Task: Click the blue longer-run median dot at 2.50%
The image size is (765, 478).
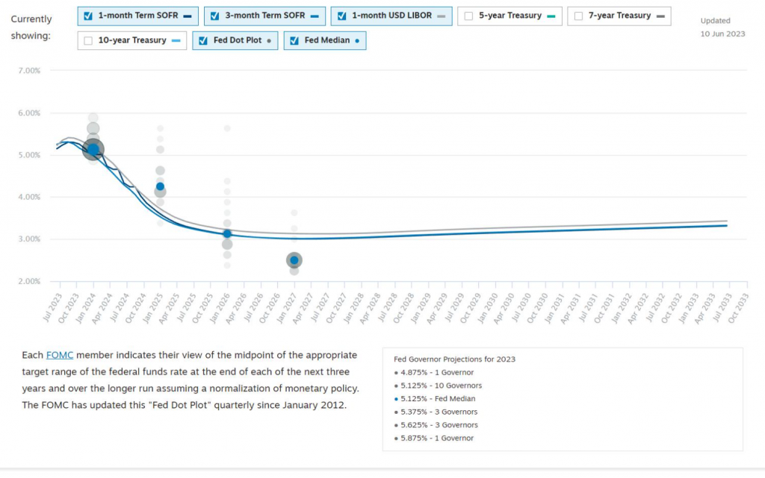Action: tap(294, 260)
